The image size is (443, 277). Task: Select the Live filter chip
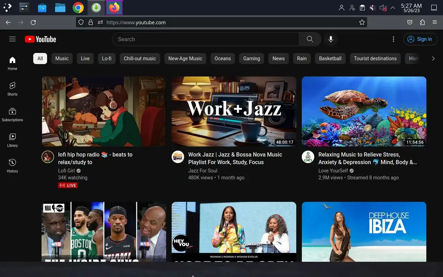(x=85, y=59)
